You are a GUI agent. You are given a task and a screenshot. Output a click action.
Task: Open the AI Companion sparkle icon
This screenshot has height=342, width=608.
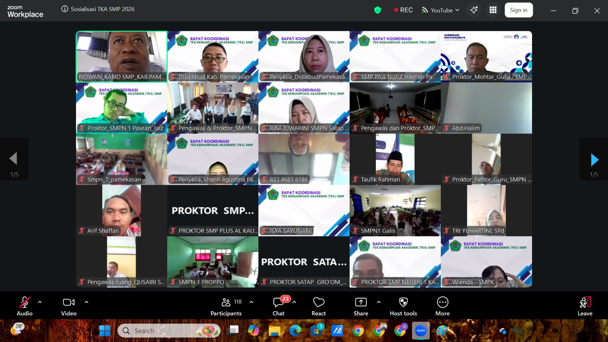coord(474,10)
